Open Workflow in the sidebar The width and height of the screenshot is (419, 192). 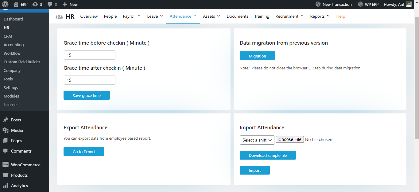[x=12, y=53]
